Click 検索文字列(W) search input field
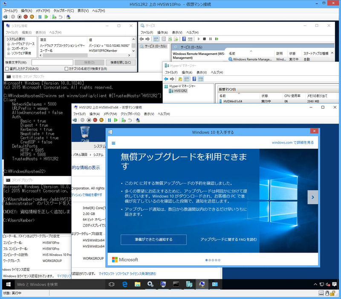Viewport: 341px width, 299px height. [52, 63]
